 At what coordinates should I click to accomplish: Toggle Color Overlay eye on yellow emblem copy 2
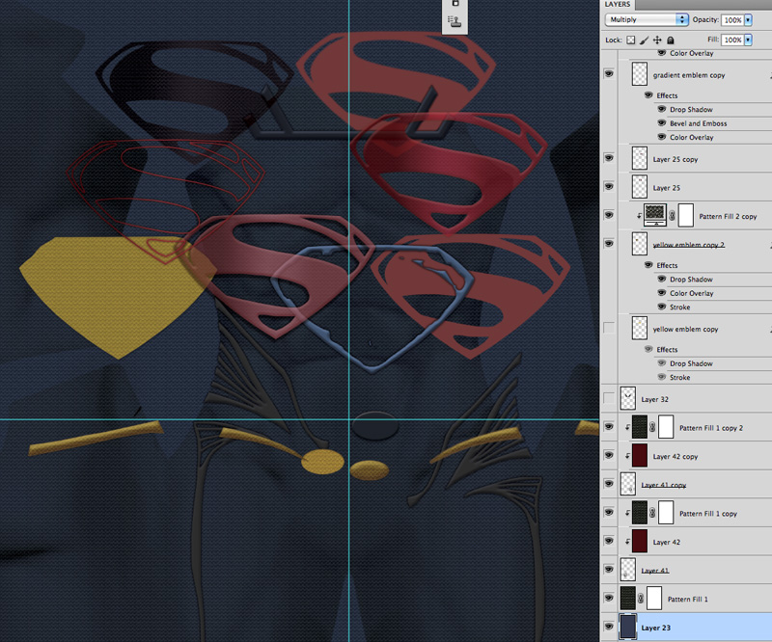point(662,293)
